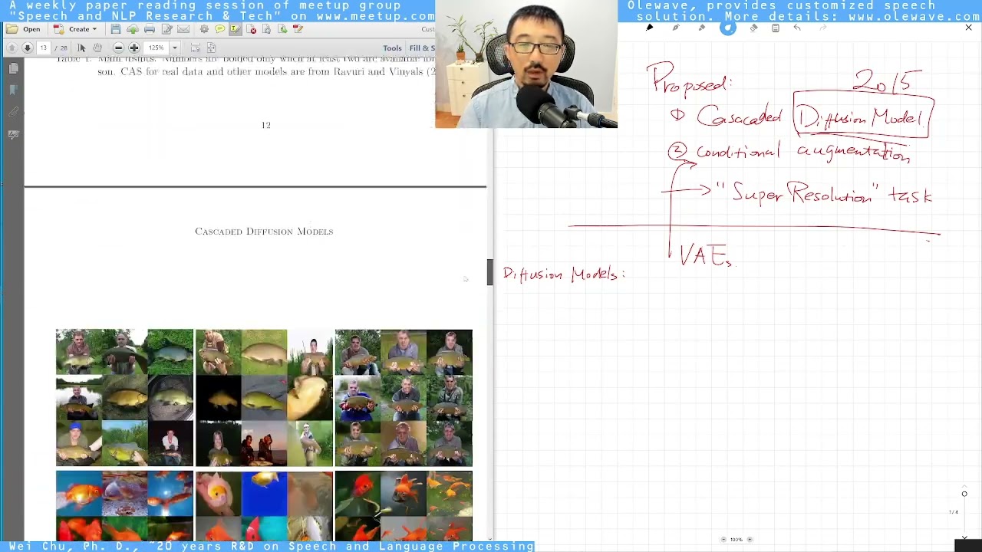Open settings with the gear icon
Image resolution: width=982 pixels, height=552 pixels.
204,29
